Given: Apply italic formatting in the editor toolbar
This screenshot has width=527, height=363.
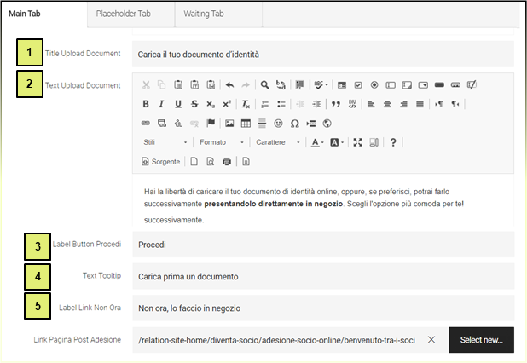Looking at the screenshot, I should pos(161,104).
